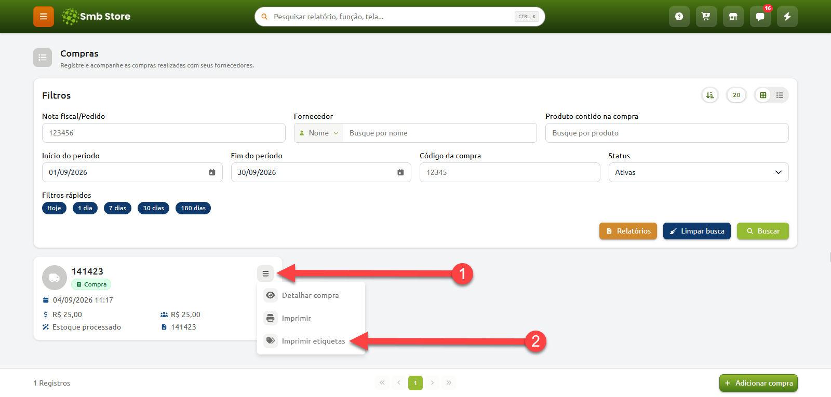Select Imprimir etiquetas menu option

point(311,341)
